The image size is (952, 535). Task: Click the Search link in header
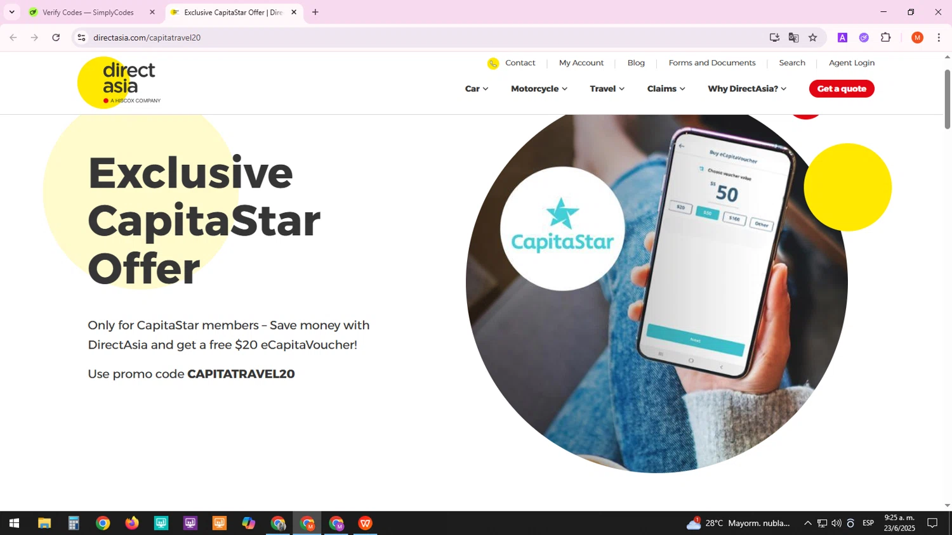(x=792, y=63)
